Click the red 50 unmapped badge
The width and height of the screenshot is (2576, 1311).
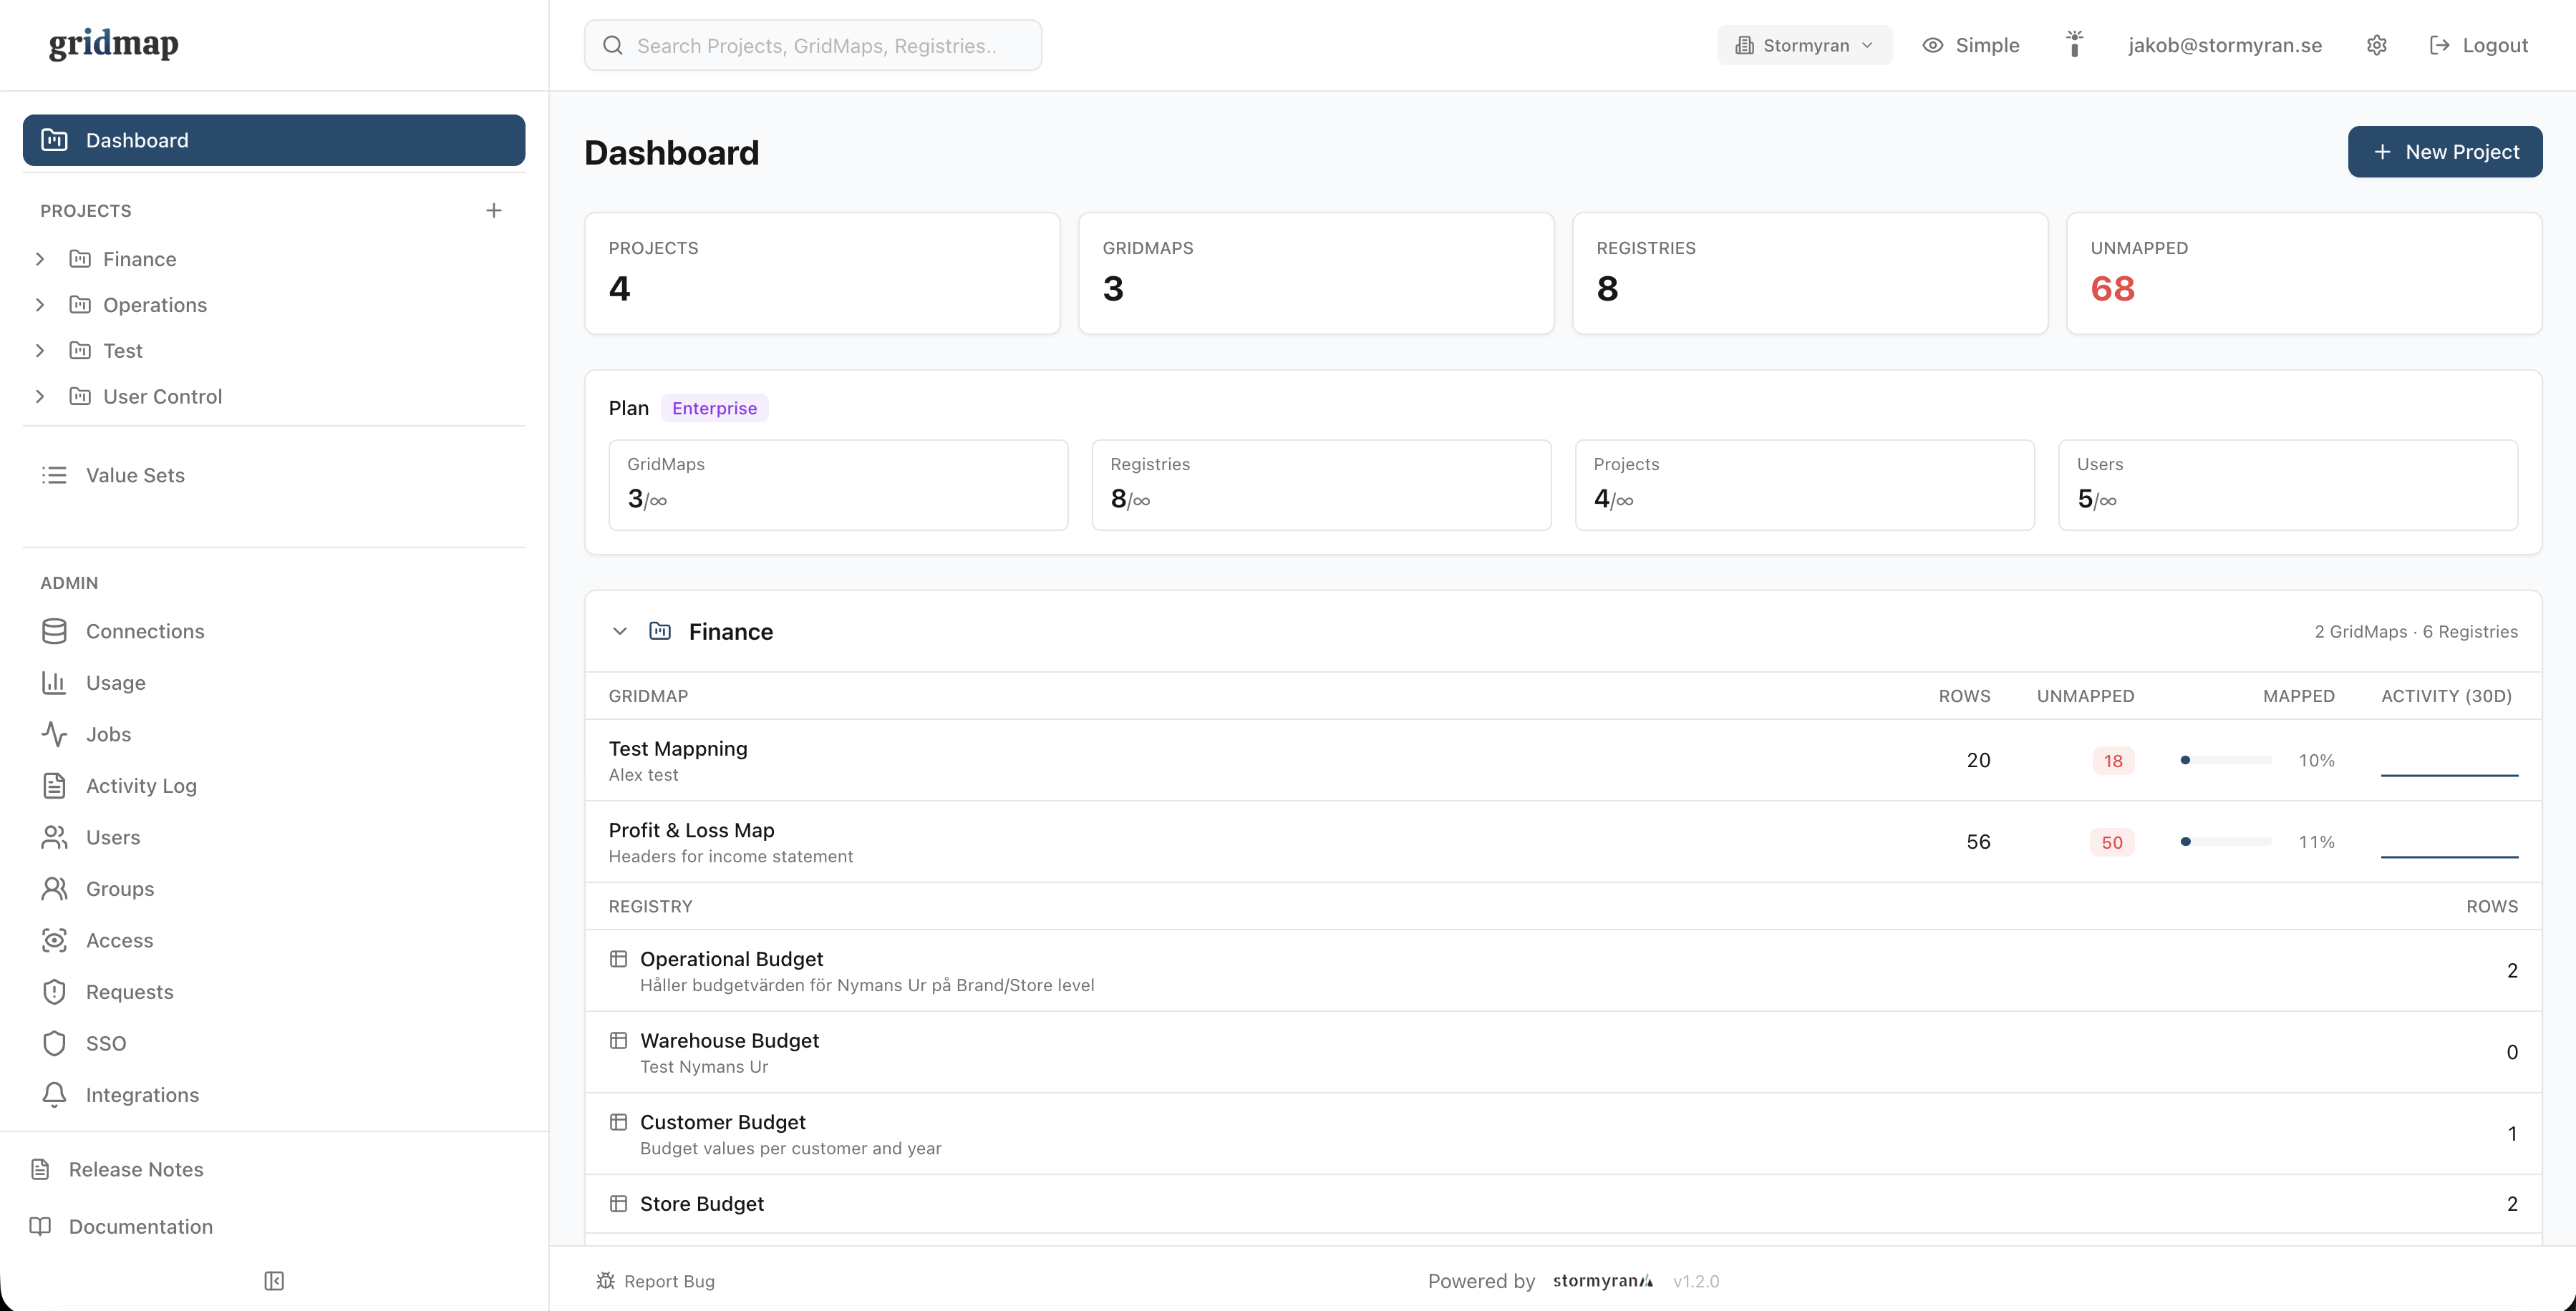click(2112, 842)
